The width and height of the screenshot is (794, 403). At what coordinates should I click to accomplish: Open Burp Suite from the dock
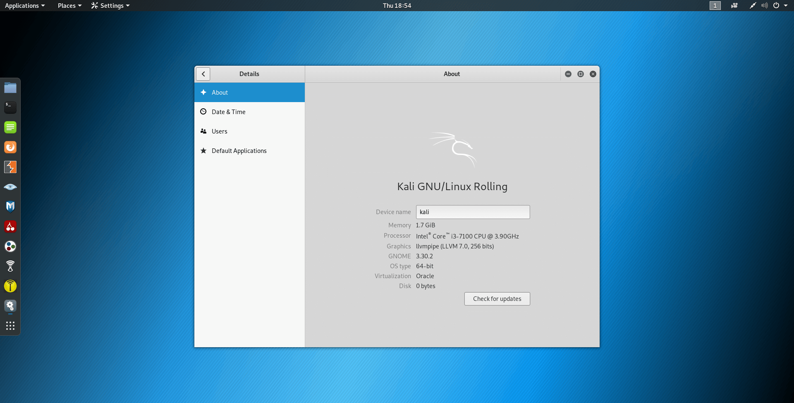(10, 167)
